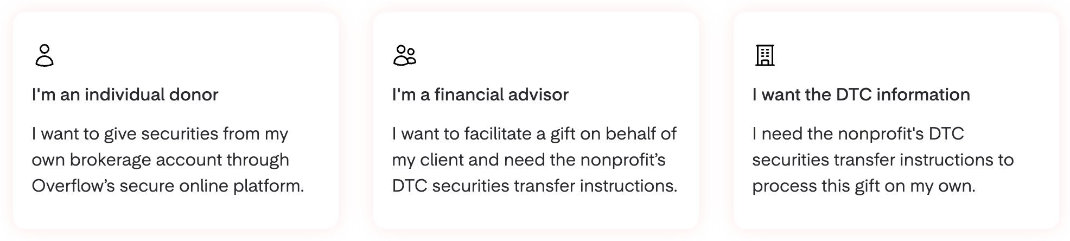Click the office building icon on DTC card
Viewport: 1070px width, 241px height.
coord(765,55)
